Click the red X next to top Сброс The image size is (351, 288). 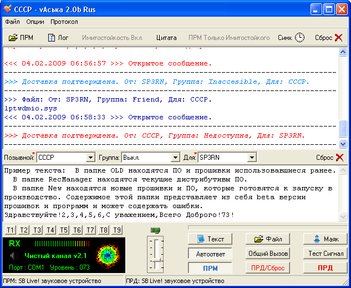[x=339, y=37]
